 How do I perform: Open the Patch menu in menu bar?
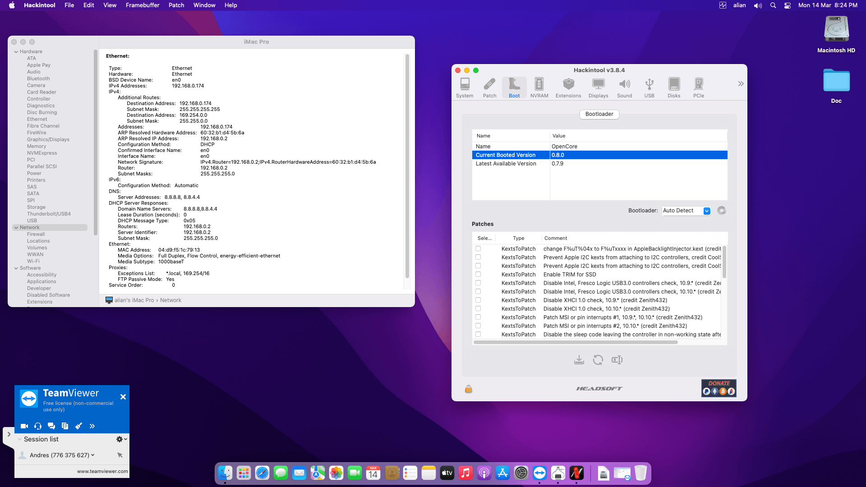(x=176, y=5)
